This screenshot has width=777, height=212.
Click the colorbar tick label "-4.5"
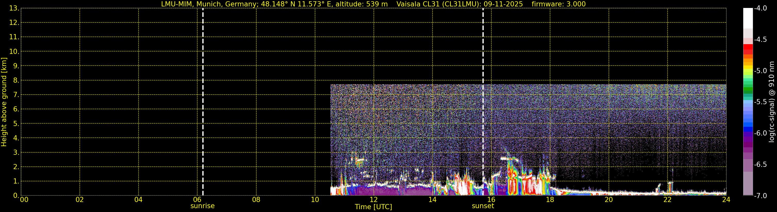[x=761, y=40]
